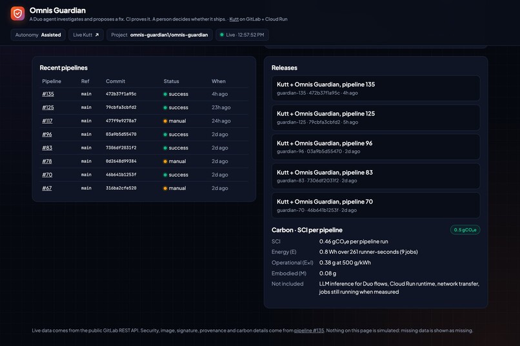Open pipeline #125 link
The width and height of the screenshot is (520, 346).
pyautogui.click(x=48, y=107)
